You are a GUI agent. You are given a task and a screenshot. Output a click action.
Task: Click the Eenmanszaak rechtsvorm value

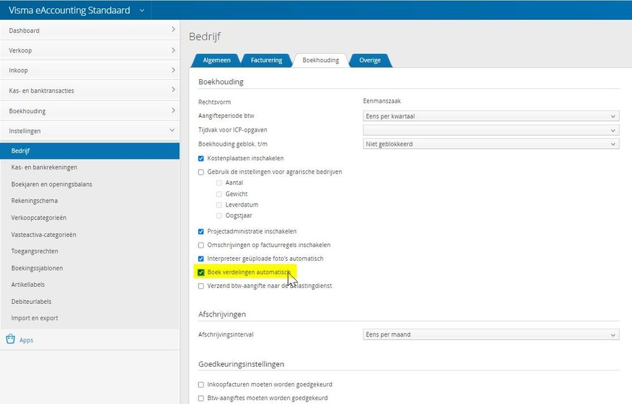click(x=381, y=101)
